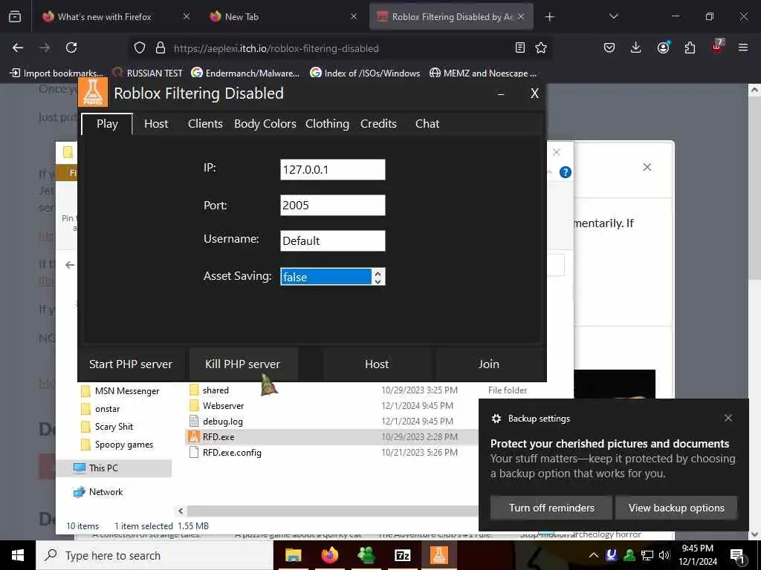
Task: Open network icon in system tray
Action: point(647,555)
